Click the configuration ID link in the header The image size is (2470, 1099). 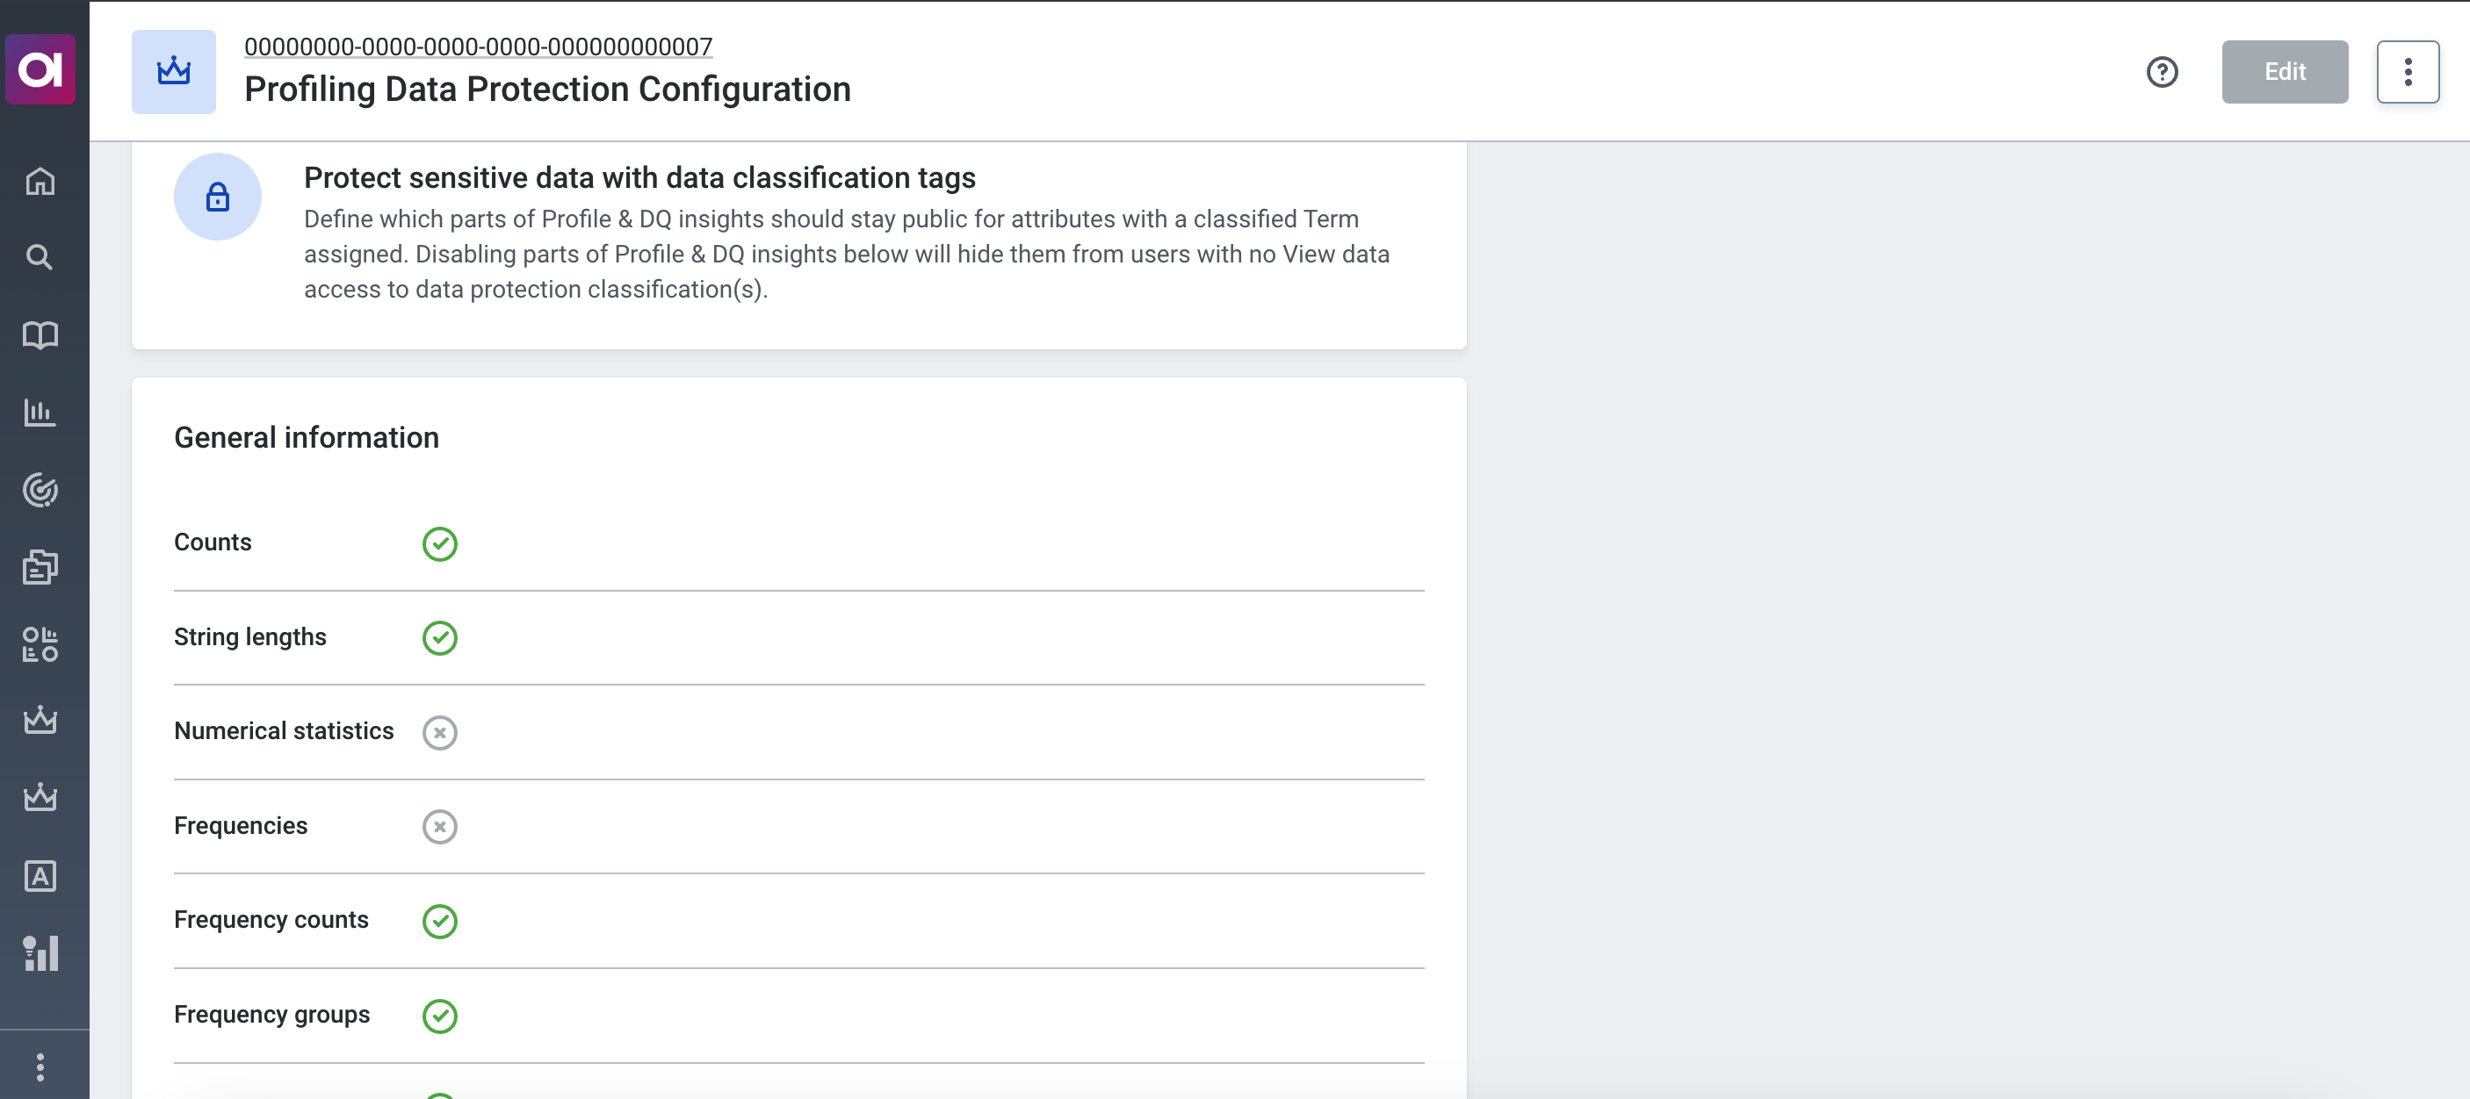(x=478, y=46)
